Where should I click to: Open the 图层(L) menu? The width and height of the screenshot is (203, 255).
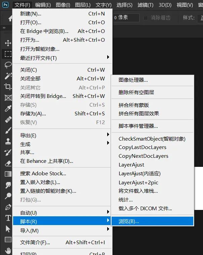point(83,5)
